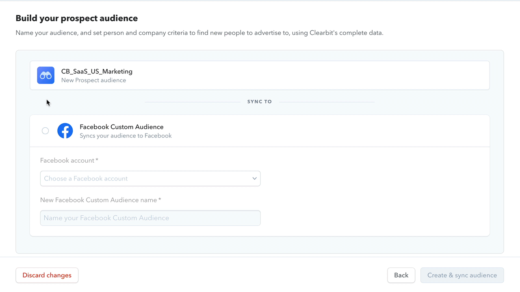The width and height of the screenshot is (520, 292).
Task: Click empty area of Facebook sync card header
Action: pos(325,131)
